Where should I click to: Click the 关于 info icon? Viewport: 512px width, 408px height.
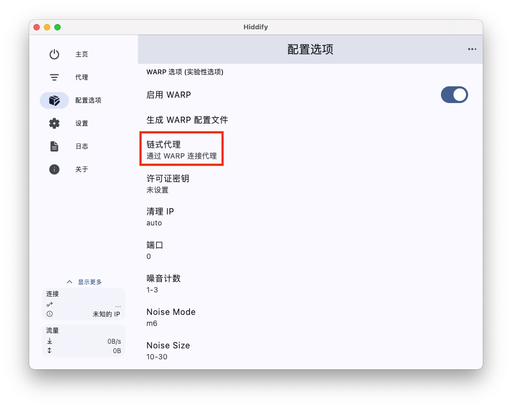(54, 169)
